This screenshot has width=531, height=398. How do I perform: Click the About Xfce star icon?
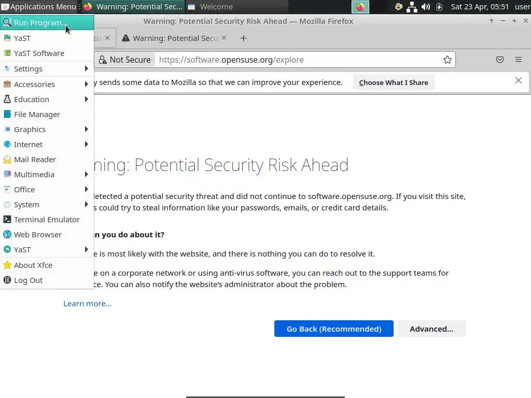point(7,265)
